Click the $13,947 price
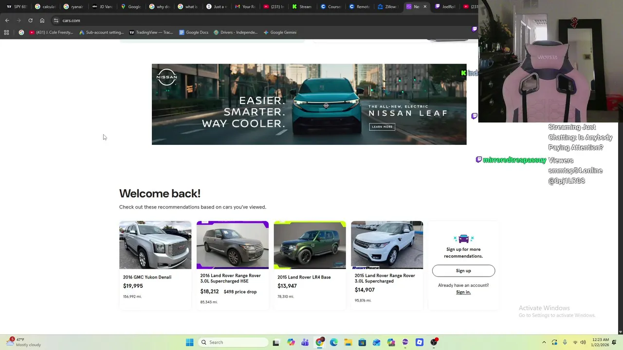This screenshot has width=623, height=350. point(287,286)
